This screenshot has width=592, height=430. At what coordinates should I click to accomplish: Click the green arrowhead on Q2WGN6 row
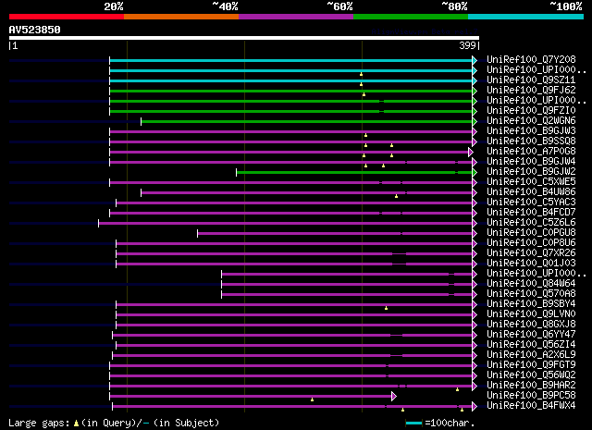point(475,121)
